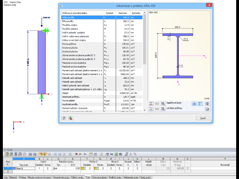The image size is (239, 179).
Task: Click the calculator-like toolbar icon
Action: click(120, 154)
